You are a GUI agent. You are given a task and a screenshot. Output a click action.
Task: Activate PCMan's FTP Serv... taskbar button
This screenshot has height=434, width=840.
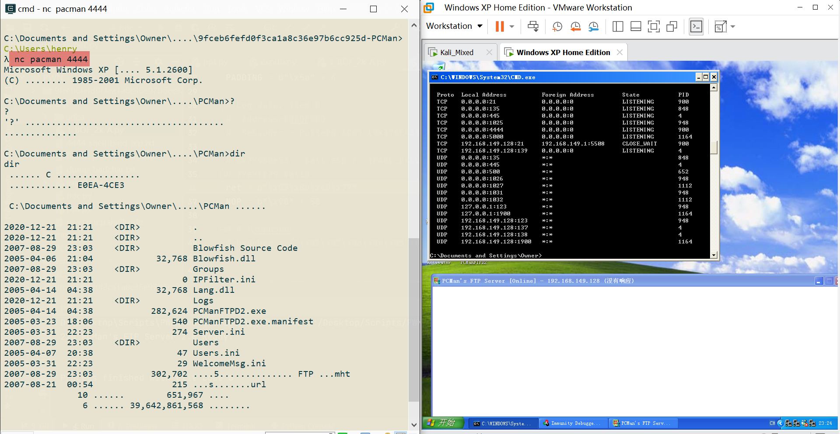642,423
